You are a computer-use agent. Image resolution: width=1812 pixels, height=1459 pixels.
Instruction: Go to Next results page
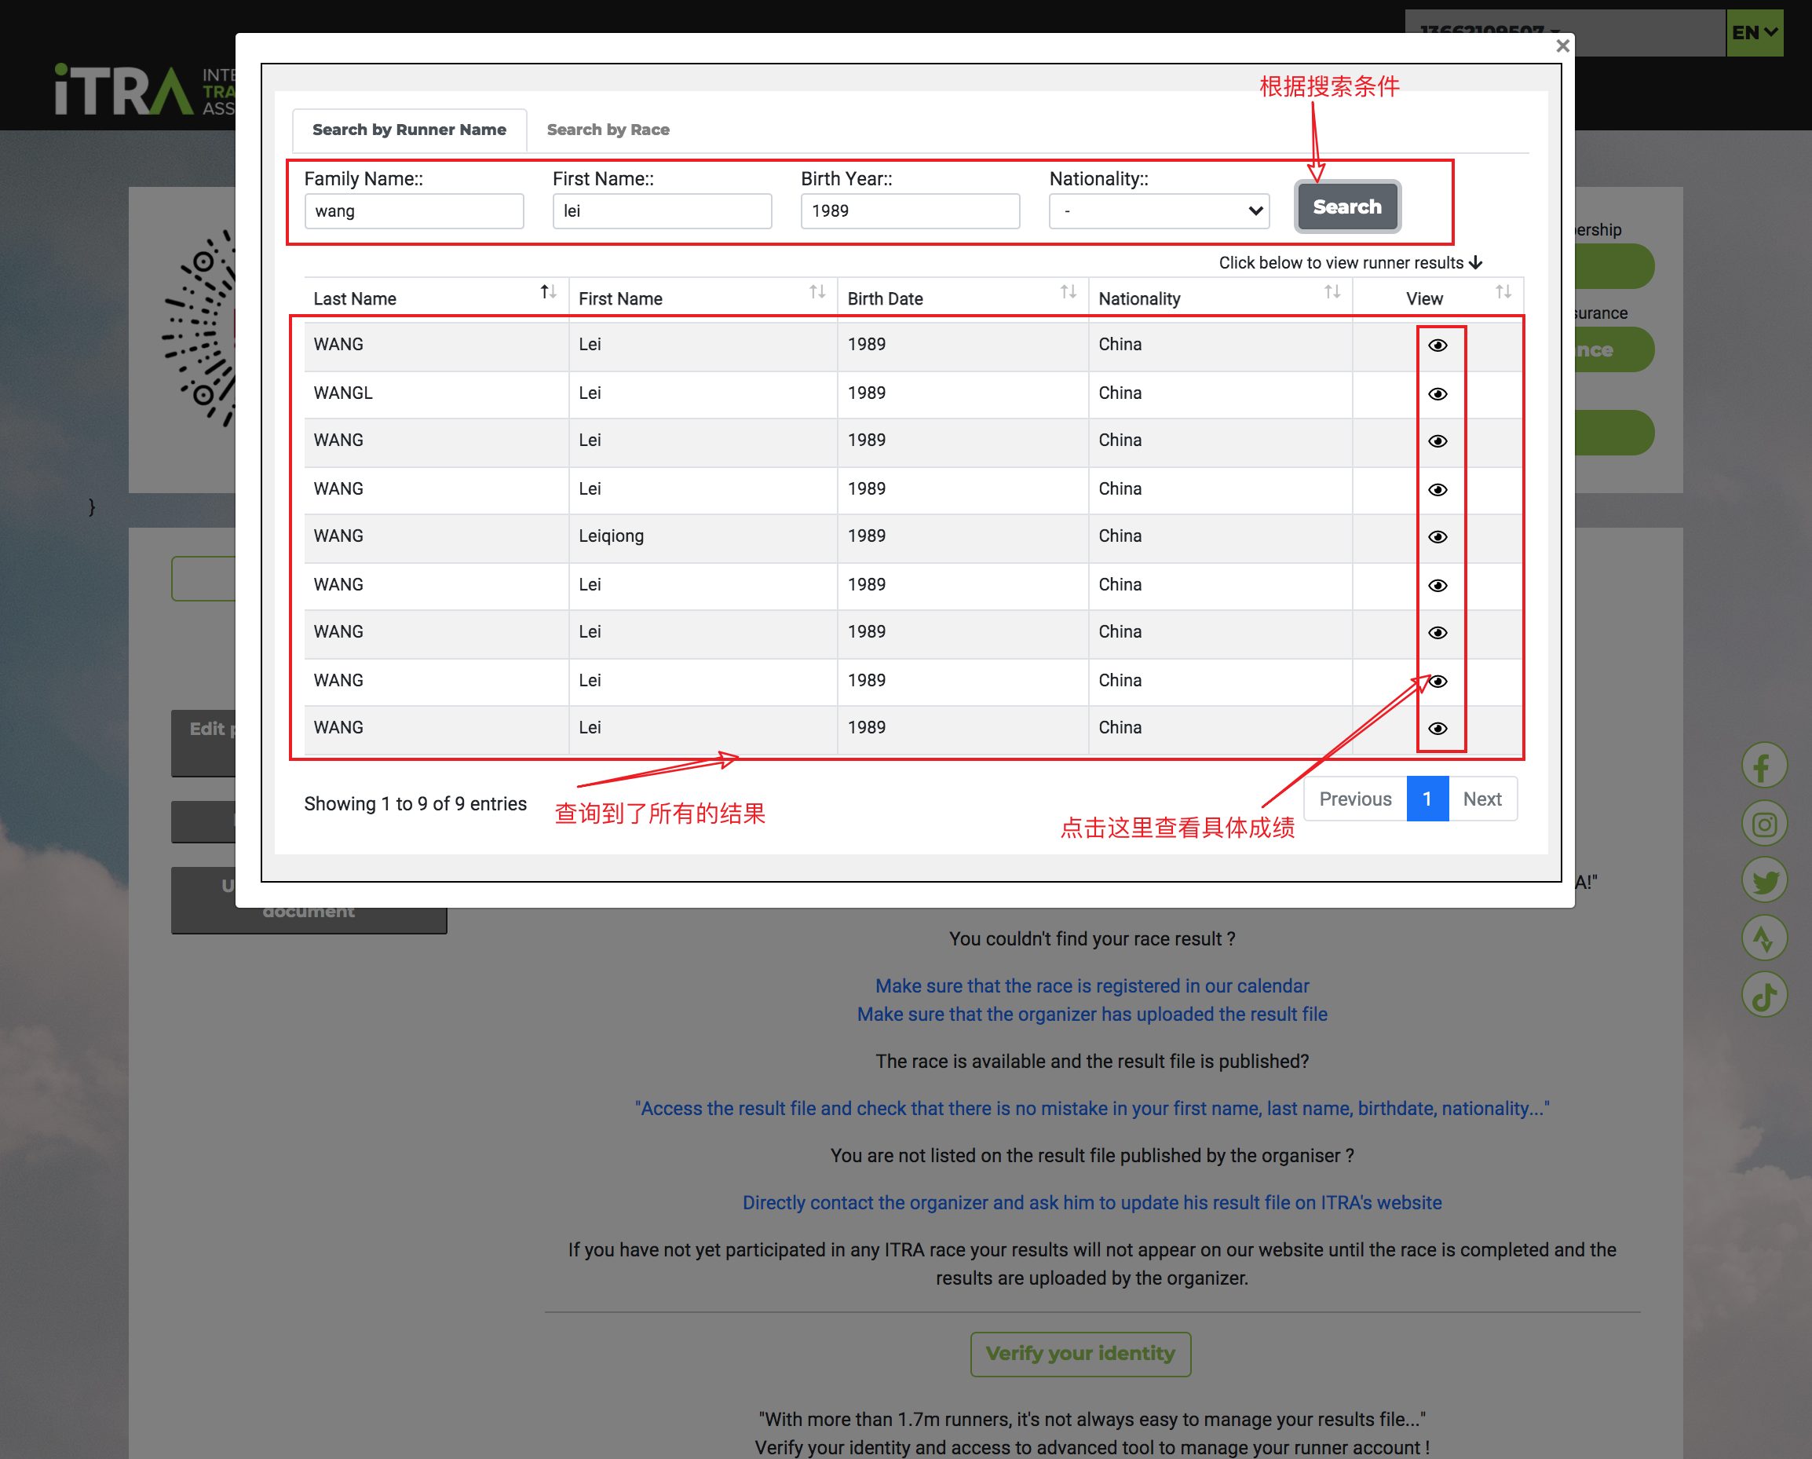tap(1481, 799)
